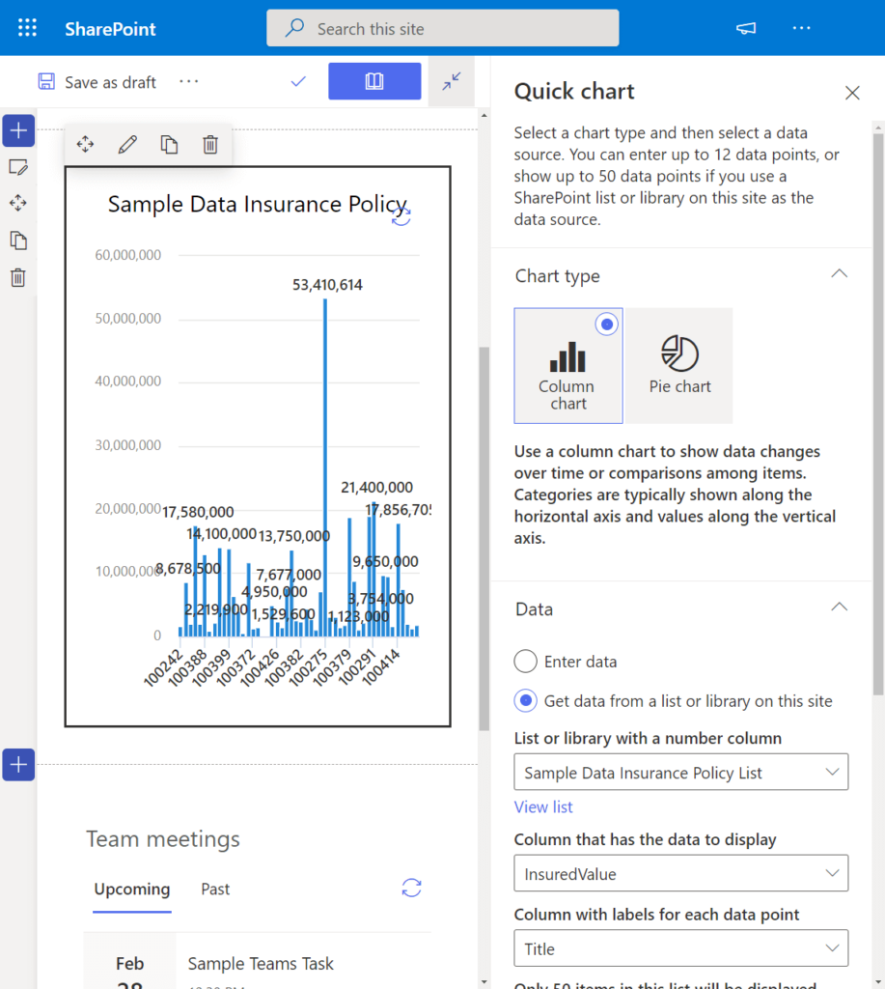Open the header more options ellipsis
This screenshot has height=989, width=885.
click(x=801, y=28)
